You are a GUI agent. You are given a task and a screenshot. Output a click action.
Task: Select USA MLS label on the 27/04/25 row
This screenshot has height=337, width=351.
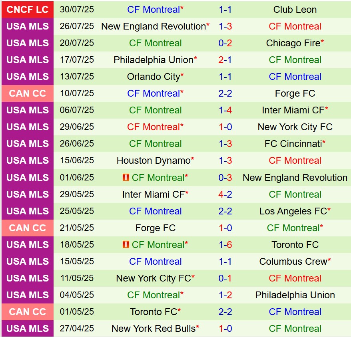click(x=28, y=329)
